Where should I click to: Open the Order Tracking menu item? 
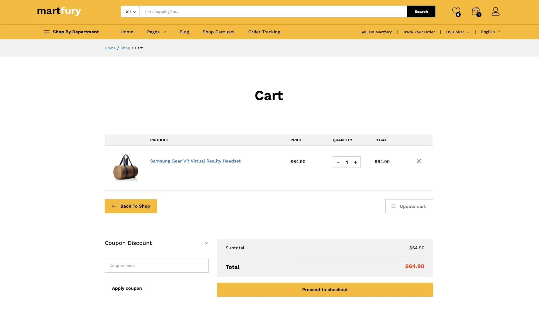(264, 32)
